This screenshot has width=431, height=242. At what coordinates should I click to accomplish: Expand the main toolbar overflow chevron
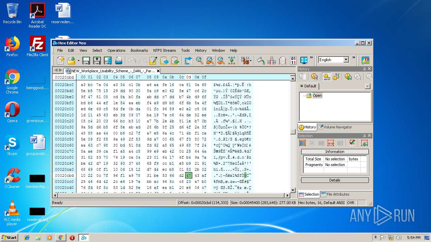pos(311,57)
